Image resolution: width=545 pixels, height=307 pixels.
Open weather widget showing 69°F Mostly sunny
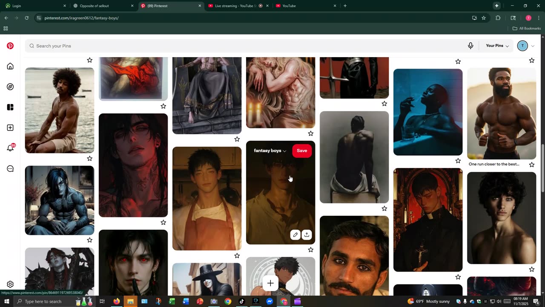[428, 301]
